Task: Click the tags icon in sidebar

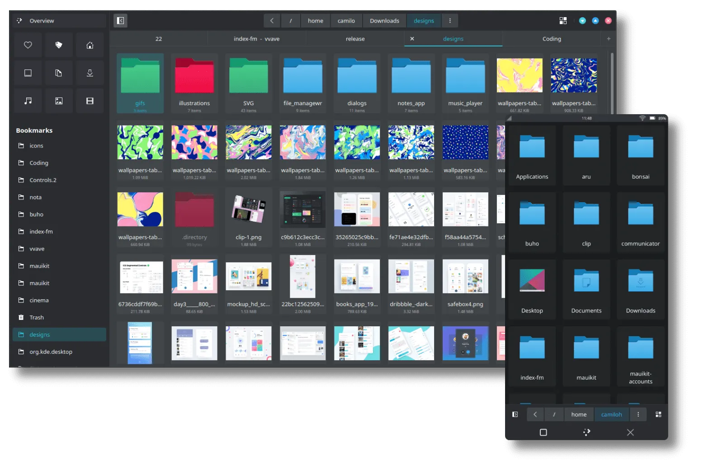Action: [59, 45]
